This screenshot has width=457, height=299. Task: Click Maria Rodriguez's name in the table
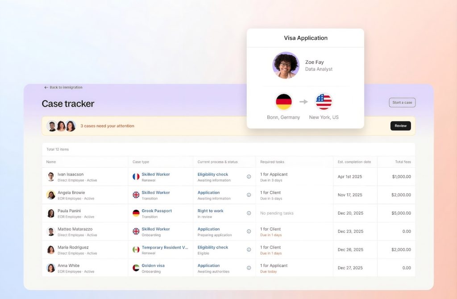point(73,247)
